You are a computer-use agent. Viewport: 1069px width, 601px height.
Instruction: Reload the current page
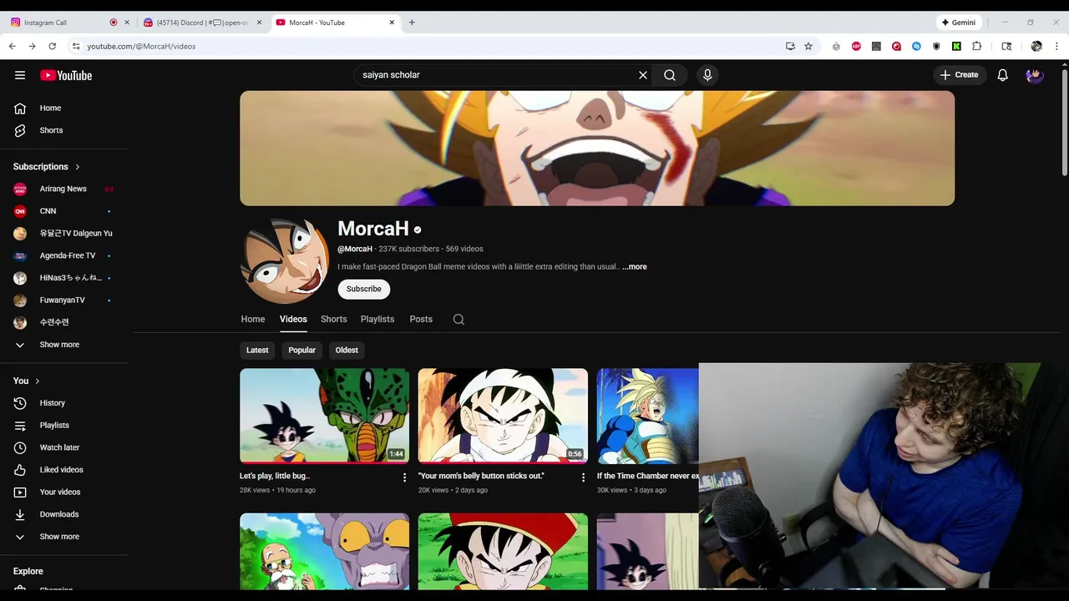click(x=52, y=46)
